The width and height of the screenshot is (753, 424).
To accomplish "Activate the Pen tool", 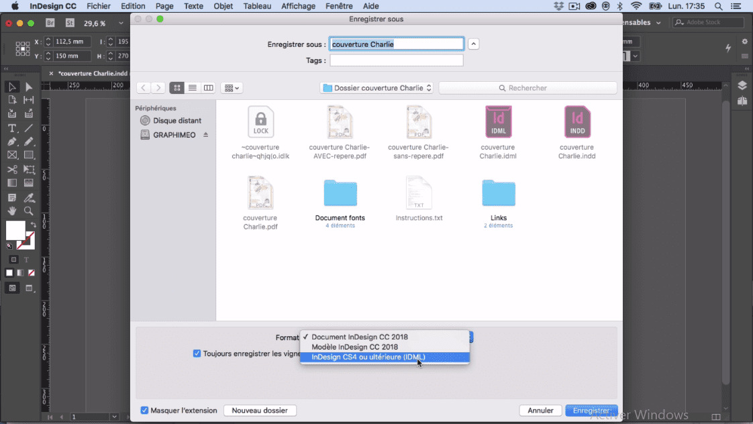I will point(12,142).
